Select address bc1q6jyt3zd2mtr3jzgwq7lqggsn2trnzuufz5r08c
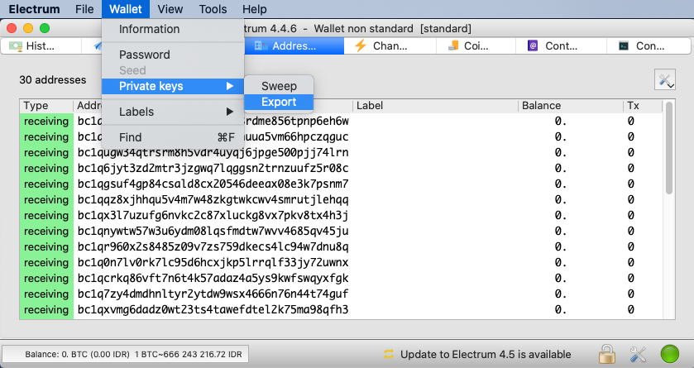694x368 pixels. (213, 169)
